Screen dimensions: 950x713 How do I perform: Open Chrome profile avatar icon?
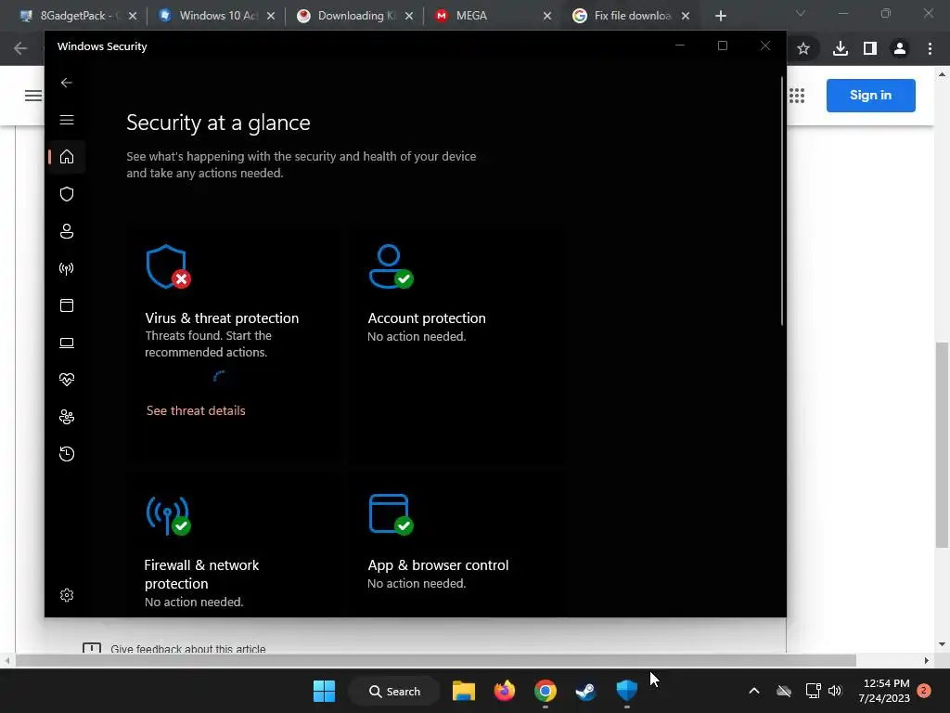900,48
